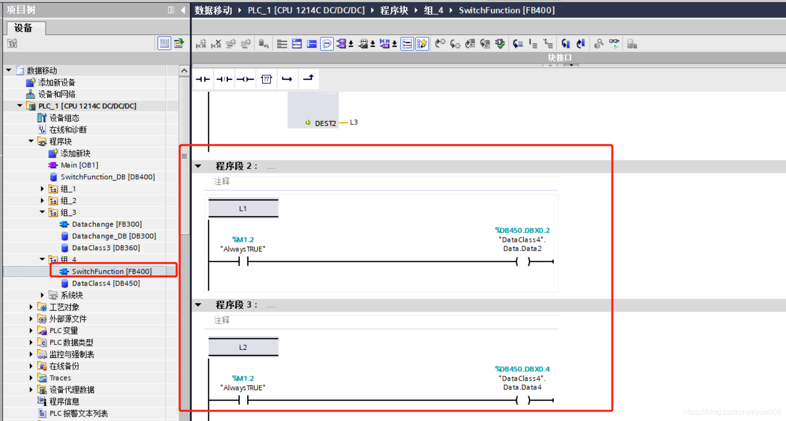Expand the 组_1 folder

click(42, 189)
